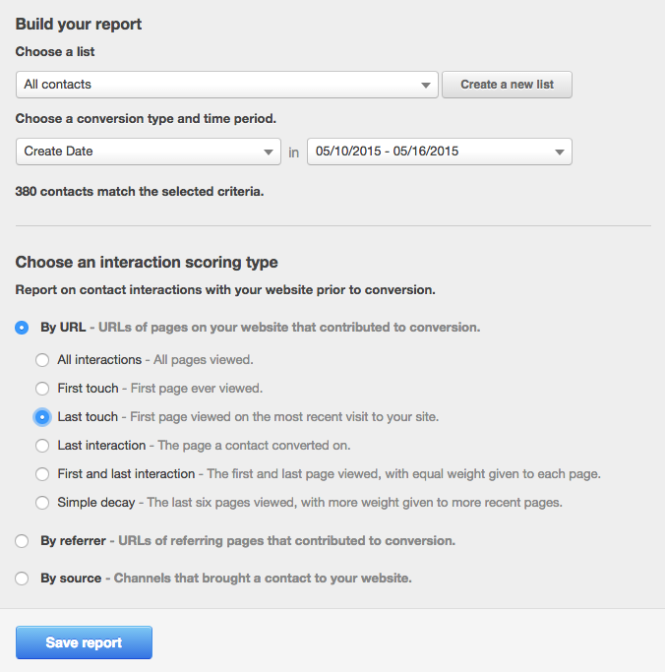Switch scoring to By source
Screen dimensions: 665x672
(x=22, y=579)
